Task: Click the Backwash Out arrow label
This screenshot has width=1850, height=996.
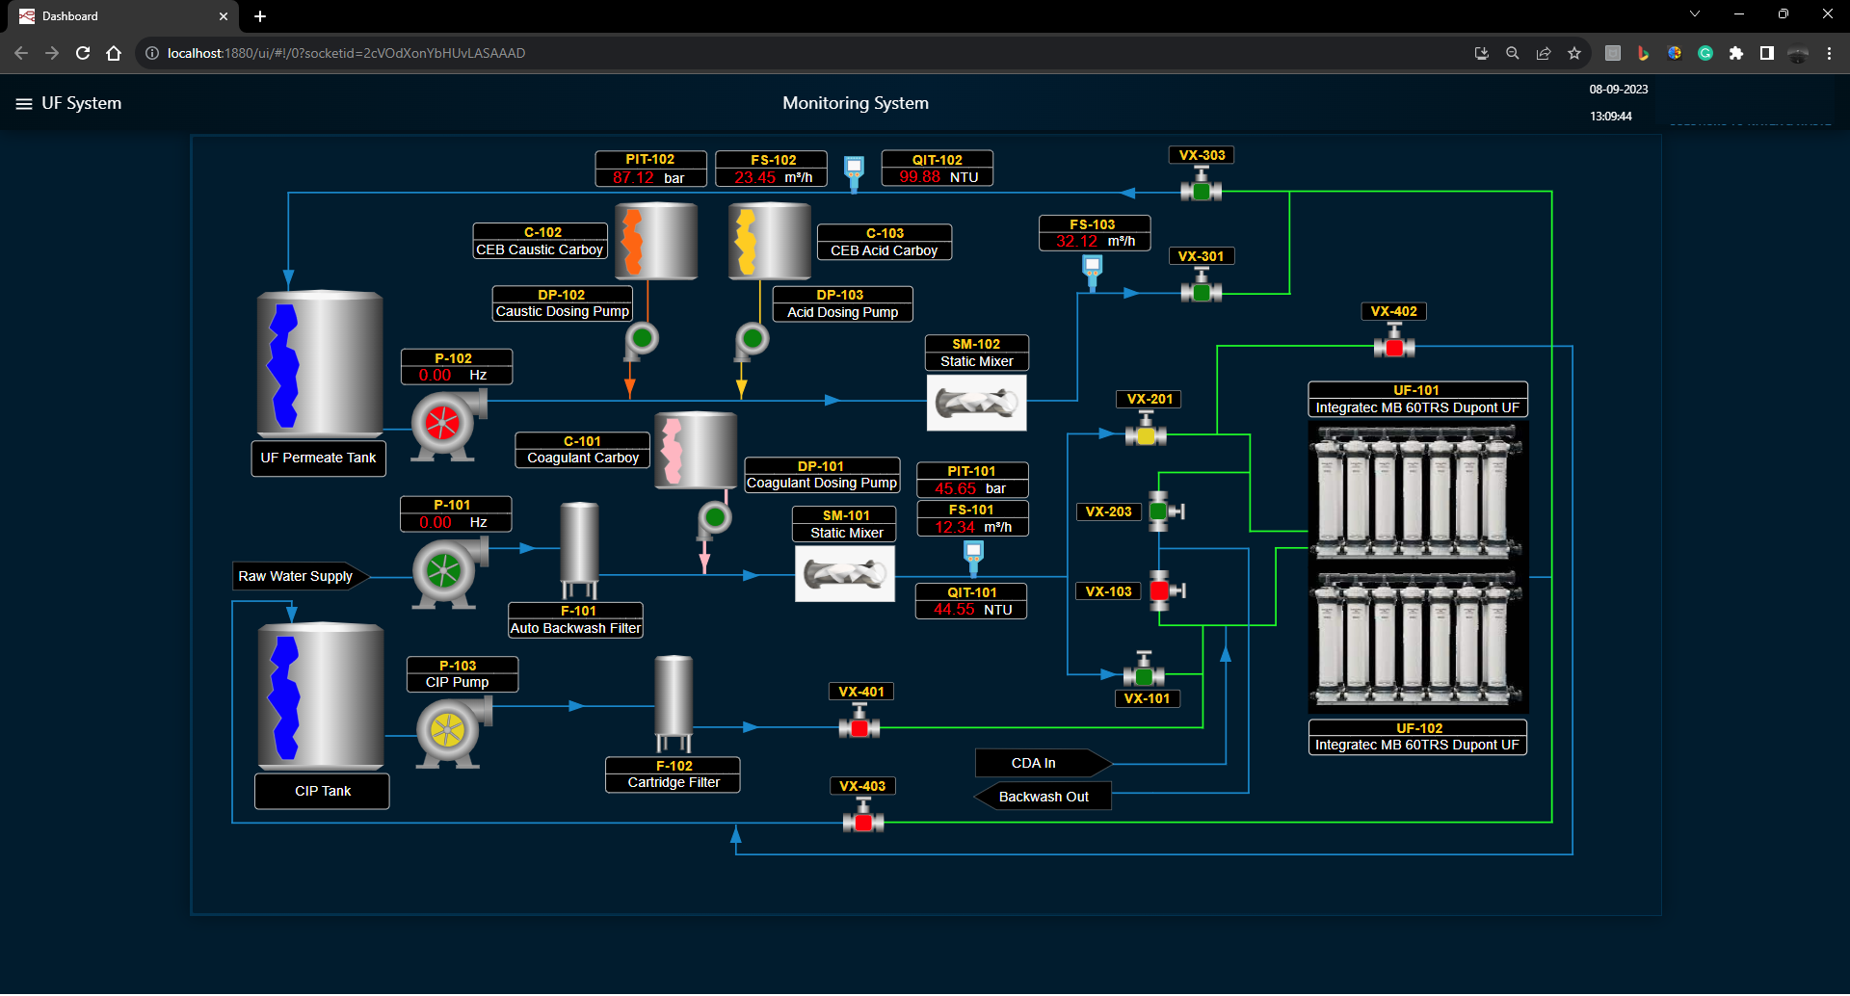Action: tap(1044, 798)
